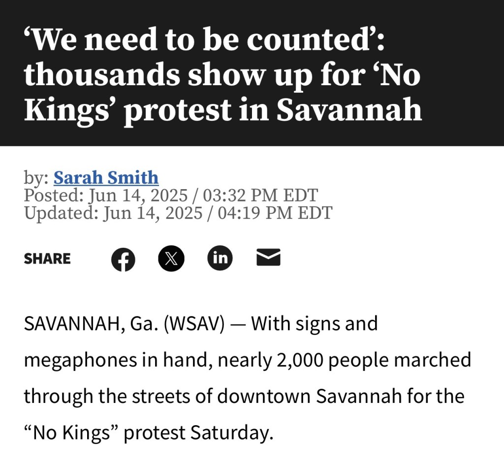Click the Posted Jun 14 03:32 PM timestamp
Viewport: 504px width, 467px height.
171,195
